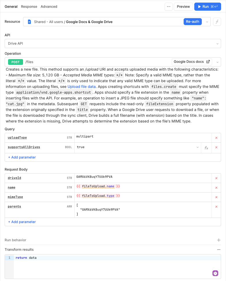Delete the uploadType query parameter
Viewport: 226px width, 281px height.
coord(216,138)
